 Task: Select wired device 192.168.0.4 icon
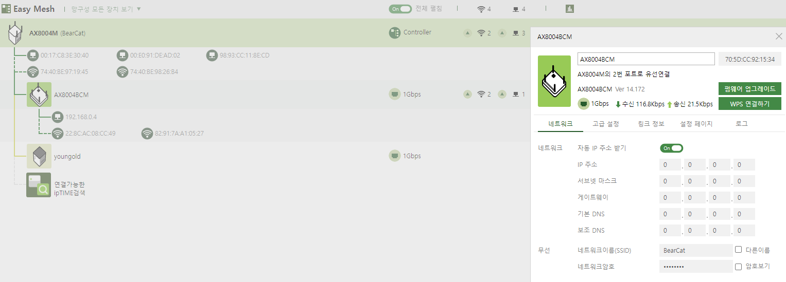(x=58, y=117)
